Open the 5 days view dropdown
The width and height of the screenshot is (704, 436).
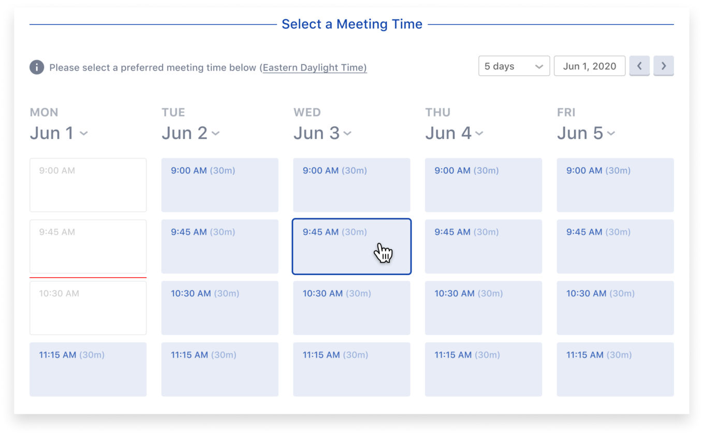pyautogui.click(x=514, y=66)
